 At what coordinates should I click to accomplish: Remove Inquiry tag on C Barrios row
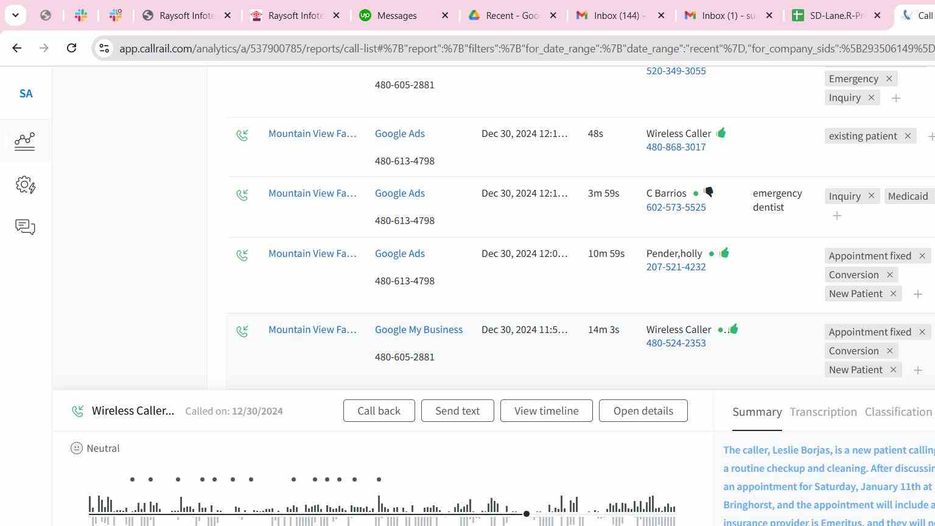click(871, 196)
